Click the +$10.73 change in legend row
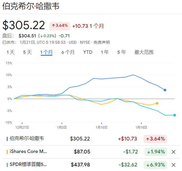 127,139
